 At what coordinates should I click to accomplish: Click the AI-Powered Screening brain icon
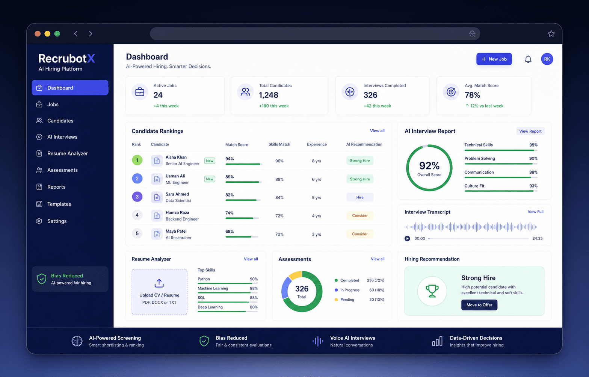click(x=77, y=341)
